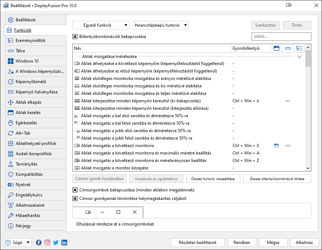Click Összes billentyűkombináció törlése button
Viewport: 322px width, 250px height.
tap(277, 179)
